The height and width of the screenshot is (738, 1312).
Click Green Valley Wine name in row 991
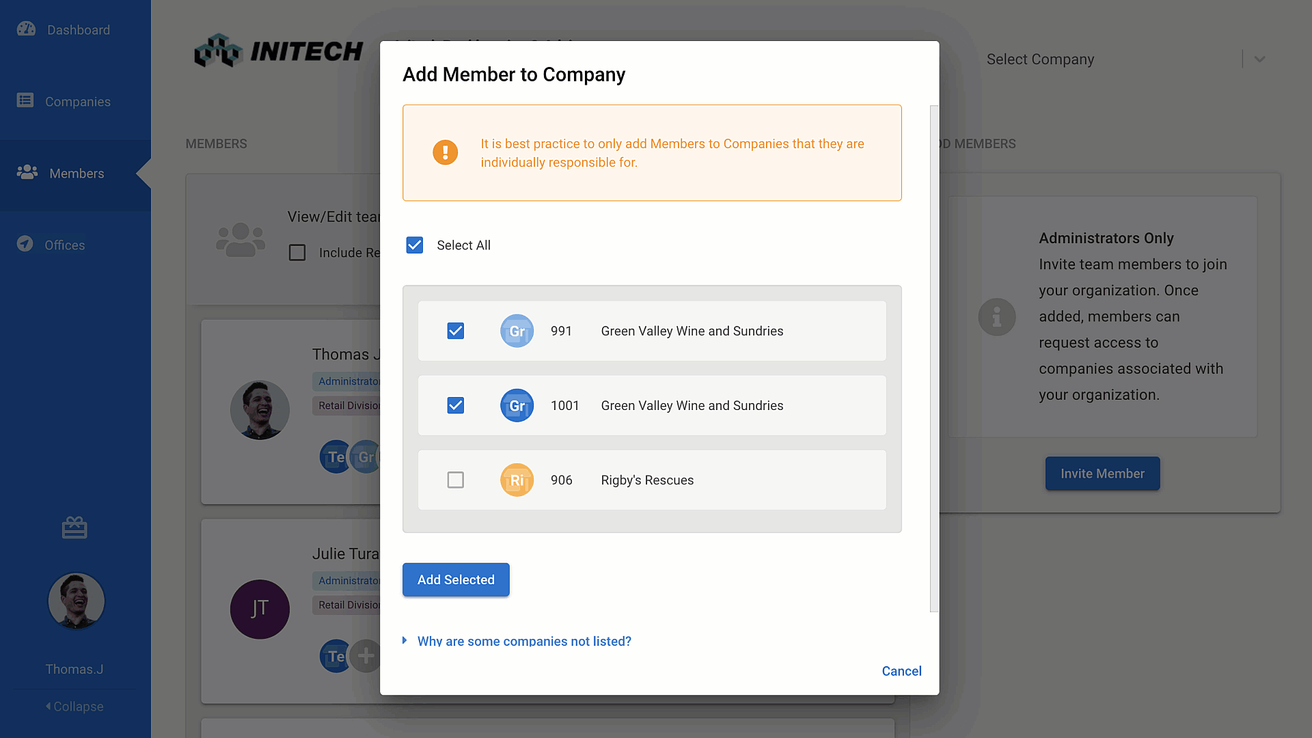pyautogui.click(x=692, y=331)
